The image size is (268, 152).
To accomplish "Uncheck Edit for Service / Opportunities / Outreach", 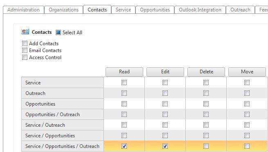I will tap(165, 146).
